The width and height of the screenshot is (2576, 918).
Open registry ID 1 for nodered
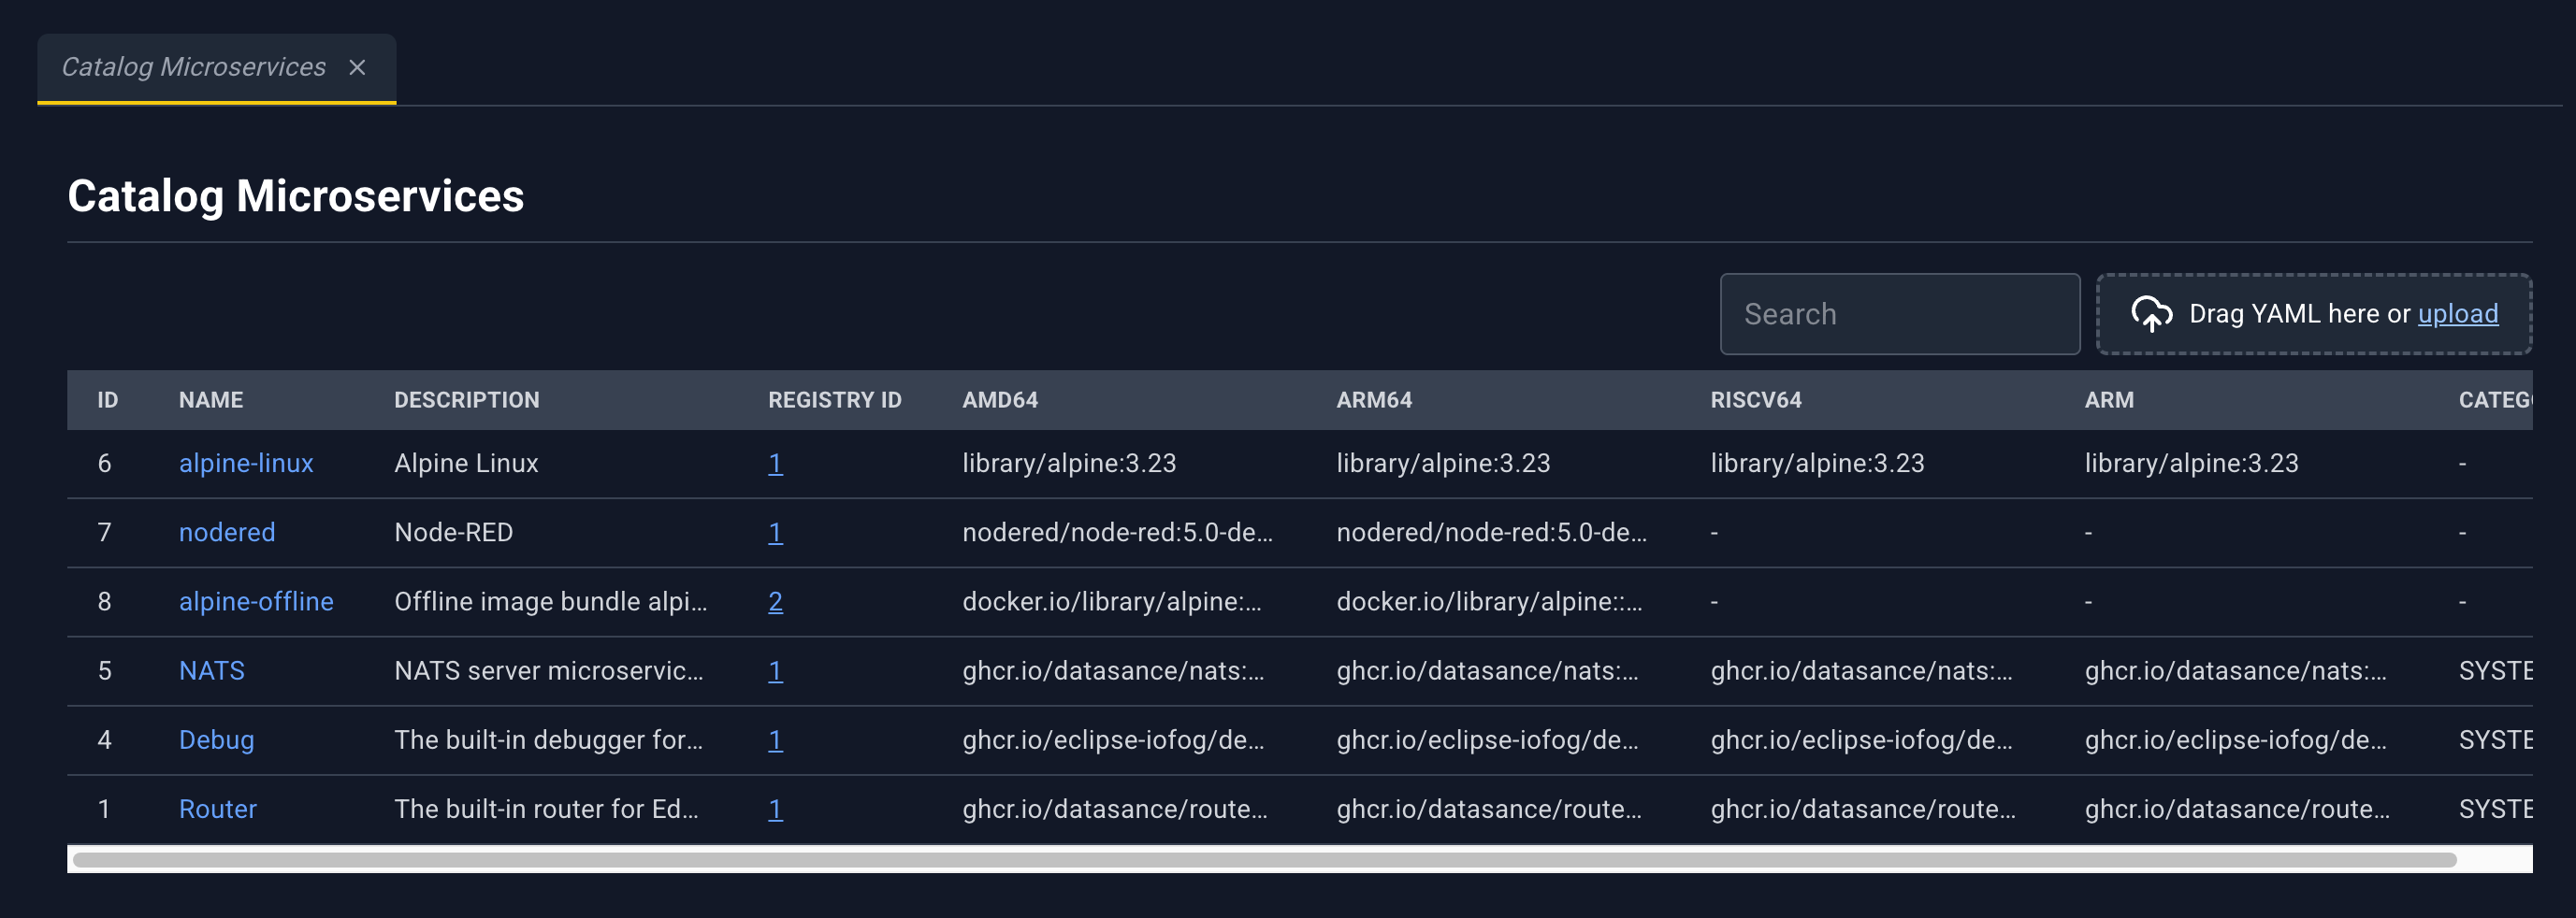coord(775,533)
